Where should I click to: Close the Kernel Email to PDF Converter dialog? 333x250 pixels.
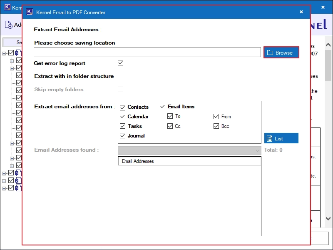click(301, 12)
